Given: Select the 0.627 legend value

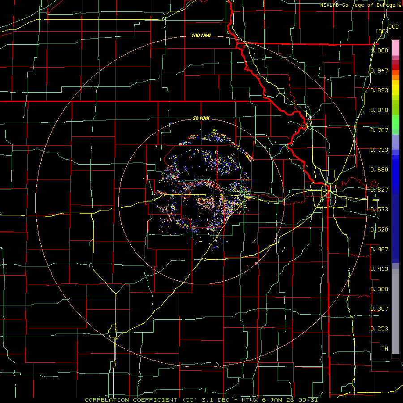Looking at the screenshot, I should click(x=379, y=190).
